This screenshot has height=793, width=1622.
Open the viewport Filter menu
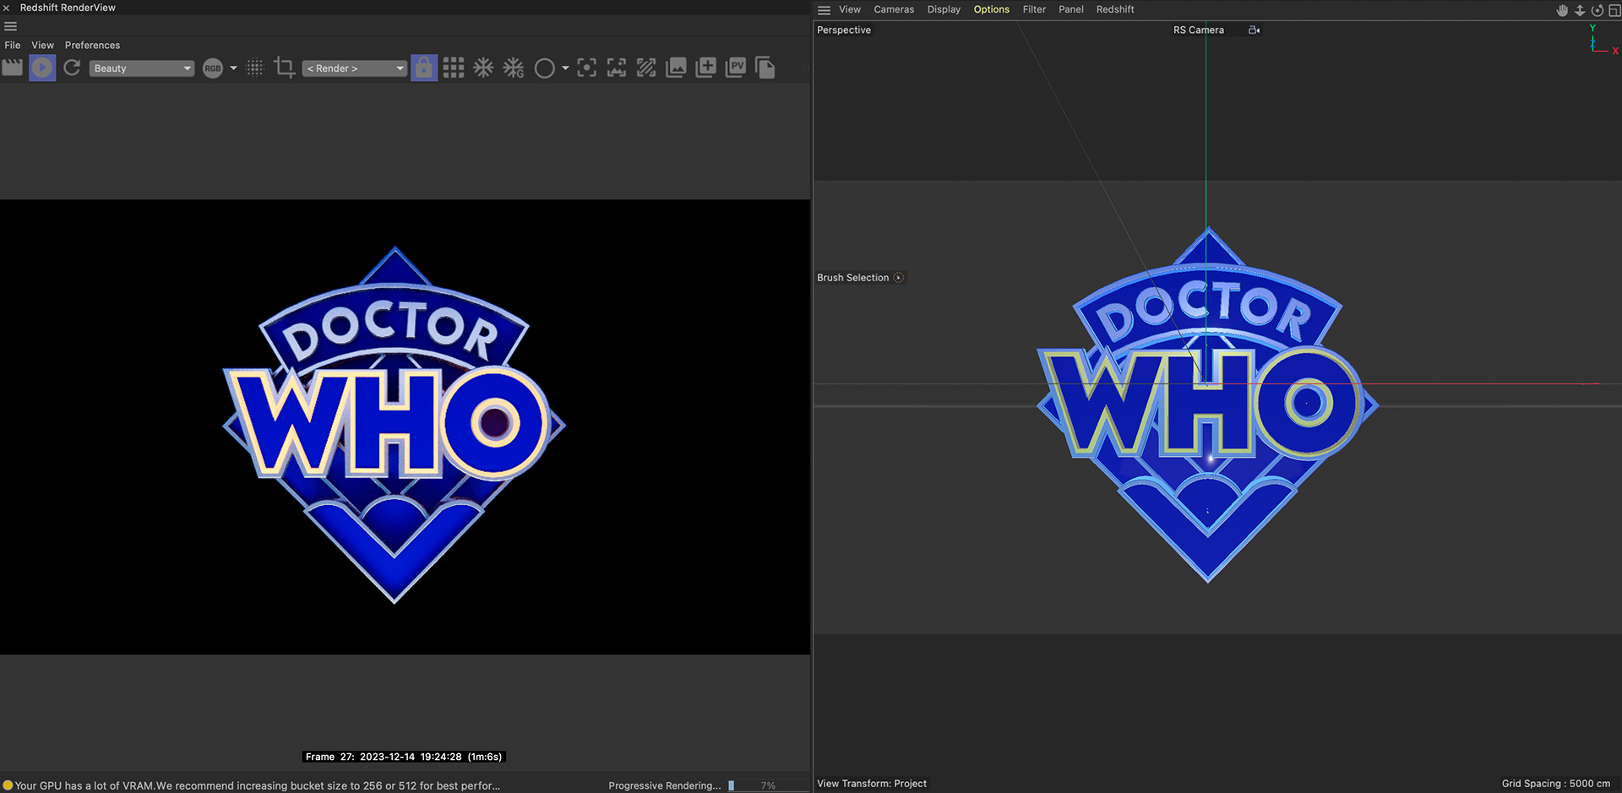click(1034, 9)
